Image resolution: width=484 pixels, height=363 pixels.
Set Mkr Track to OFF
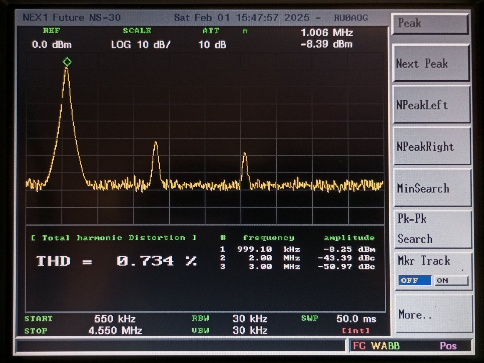[415, 280]
